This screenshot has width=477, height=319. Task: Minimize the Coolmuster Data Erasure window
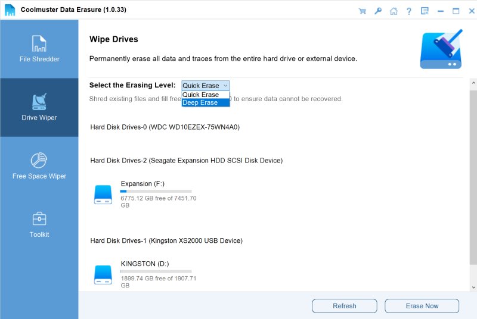[441, 11]
